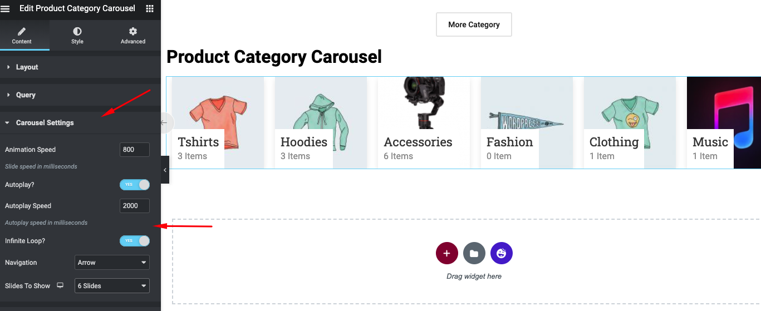This screenshot has width=761, height=311.
Task: Open the Slides To Show dropdown
Action: [x=112, y=285]
